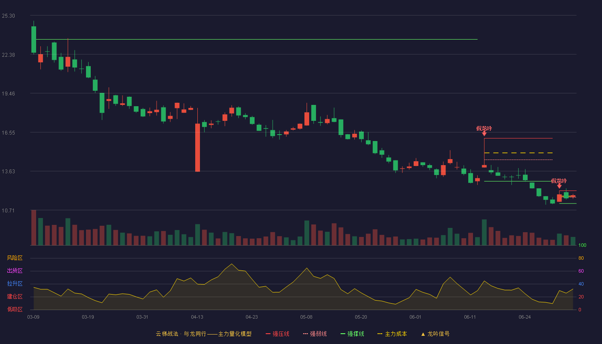Toggle the 强弱线 legend entry
The height and width of the screenshot is (344, 602).
(x=315, y=334)
